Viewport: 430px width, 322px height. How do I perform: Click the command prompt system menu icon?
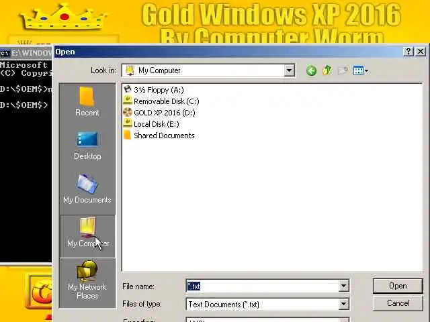coord(5,53)
